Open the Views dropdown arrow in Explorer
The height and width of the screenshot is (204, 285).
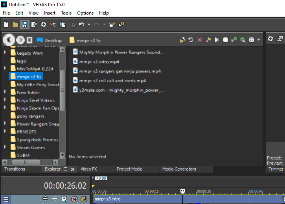point(259,39)
